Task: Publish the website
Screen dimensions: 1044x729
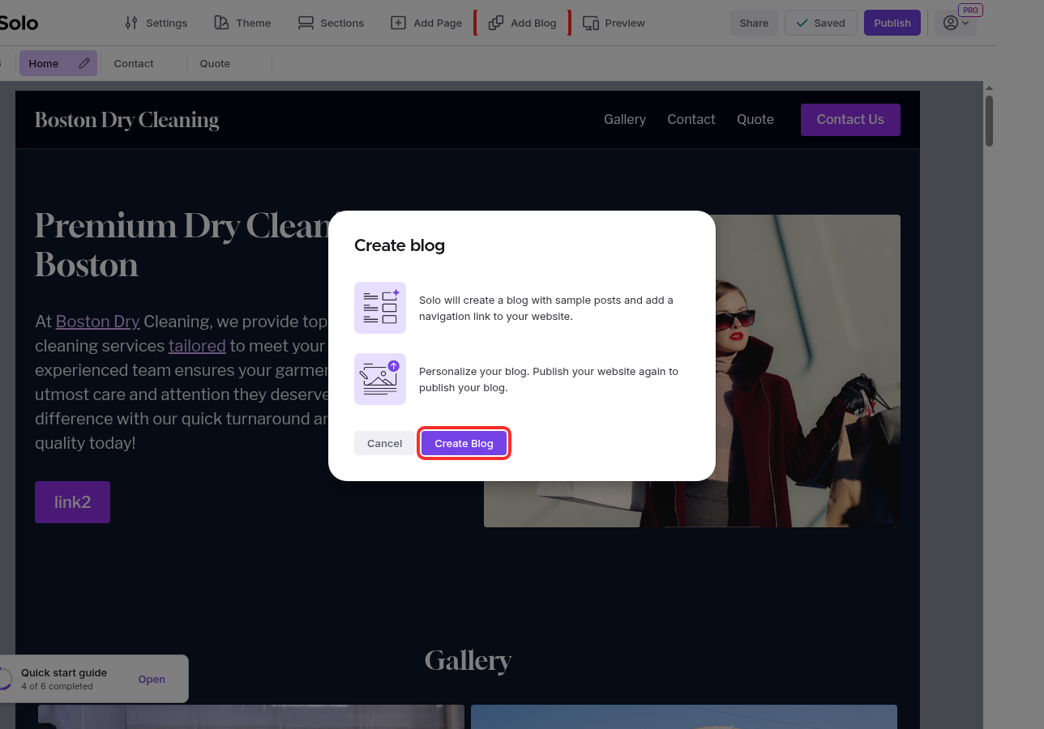Action: tap(892, 23)
